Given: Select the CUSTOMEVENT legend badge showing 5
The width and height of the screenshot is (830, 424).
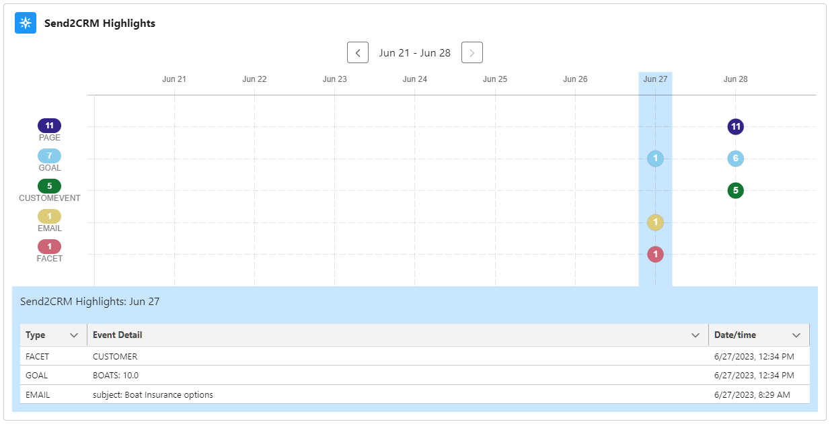Looking at the screenshot, I should [49, 186].
